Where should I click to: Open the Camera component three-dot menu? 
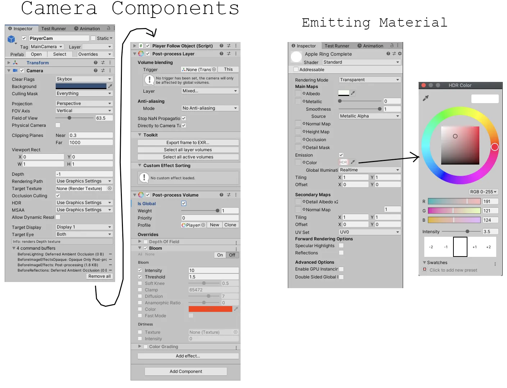click(110, 70)
